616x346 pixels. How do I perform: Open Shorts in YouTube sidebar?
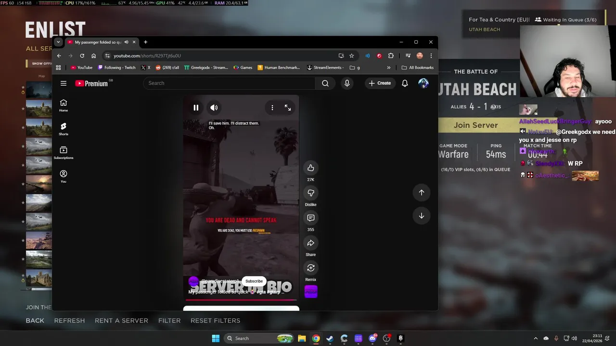click(64, 129)
